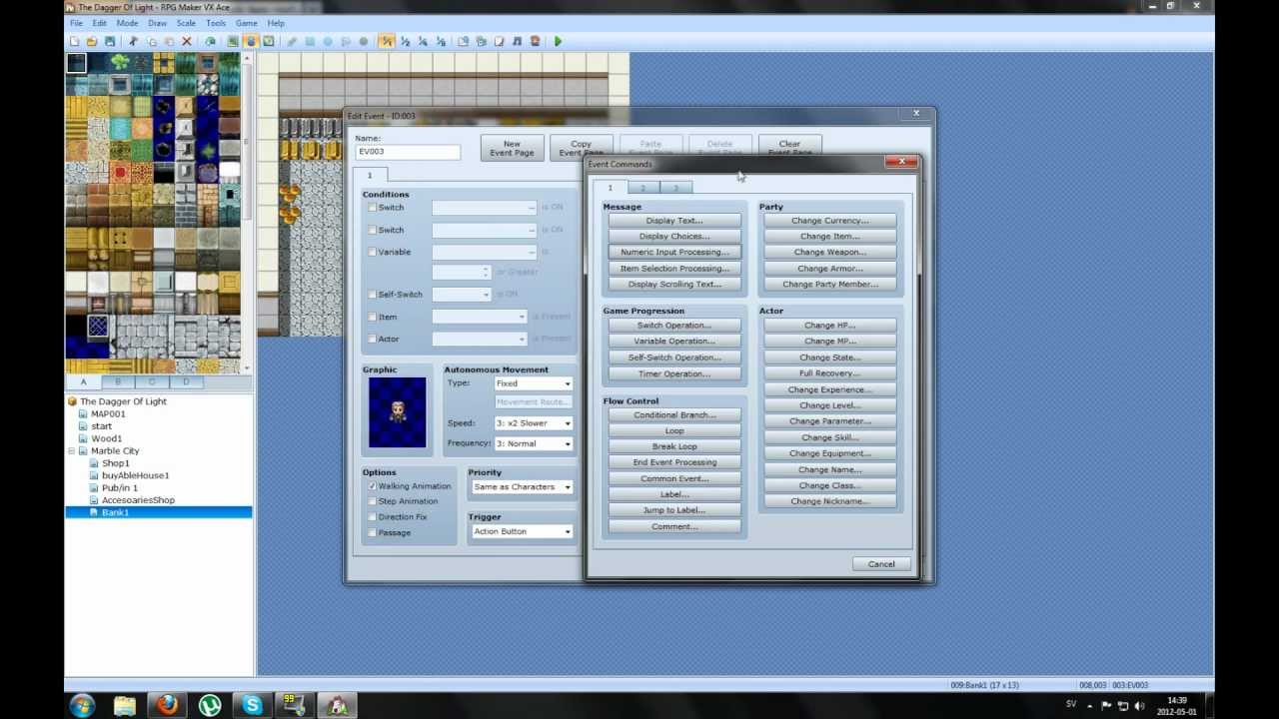Click New Project icon in main toolbar
The height and width of the screenshot is (719, 1279).
(x=74, y=41)
